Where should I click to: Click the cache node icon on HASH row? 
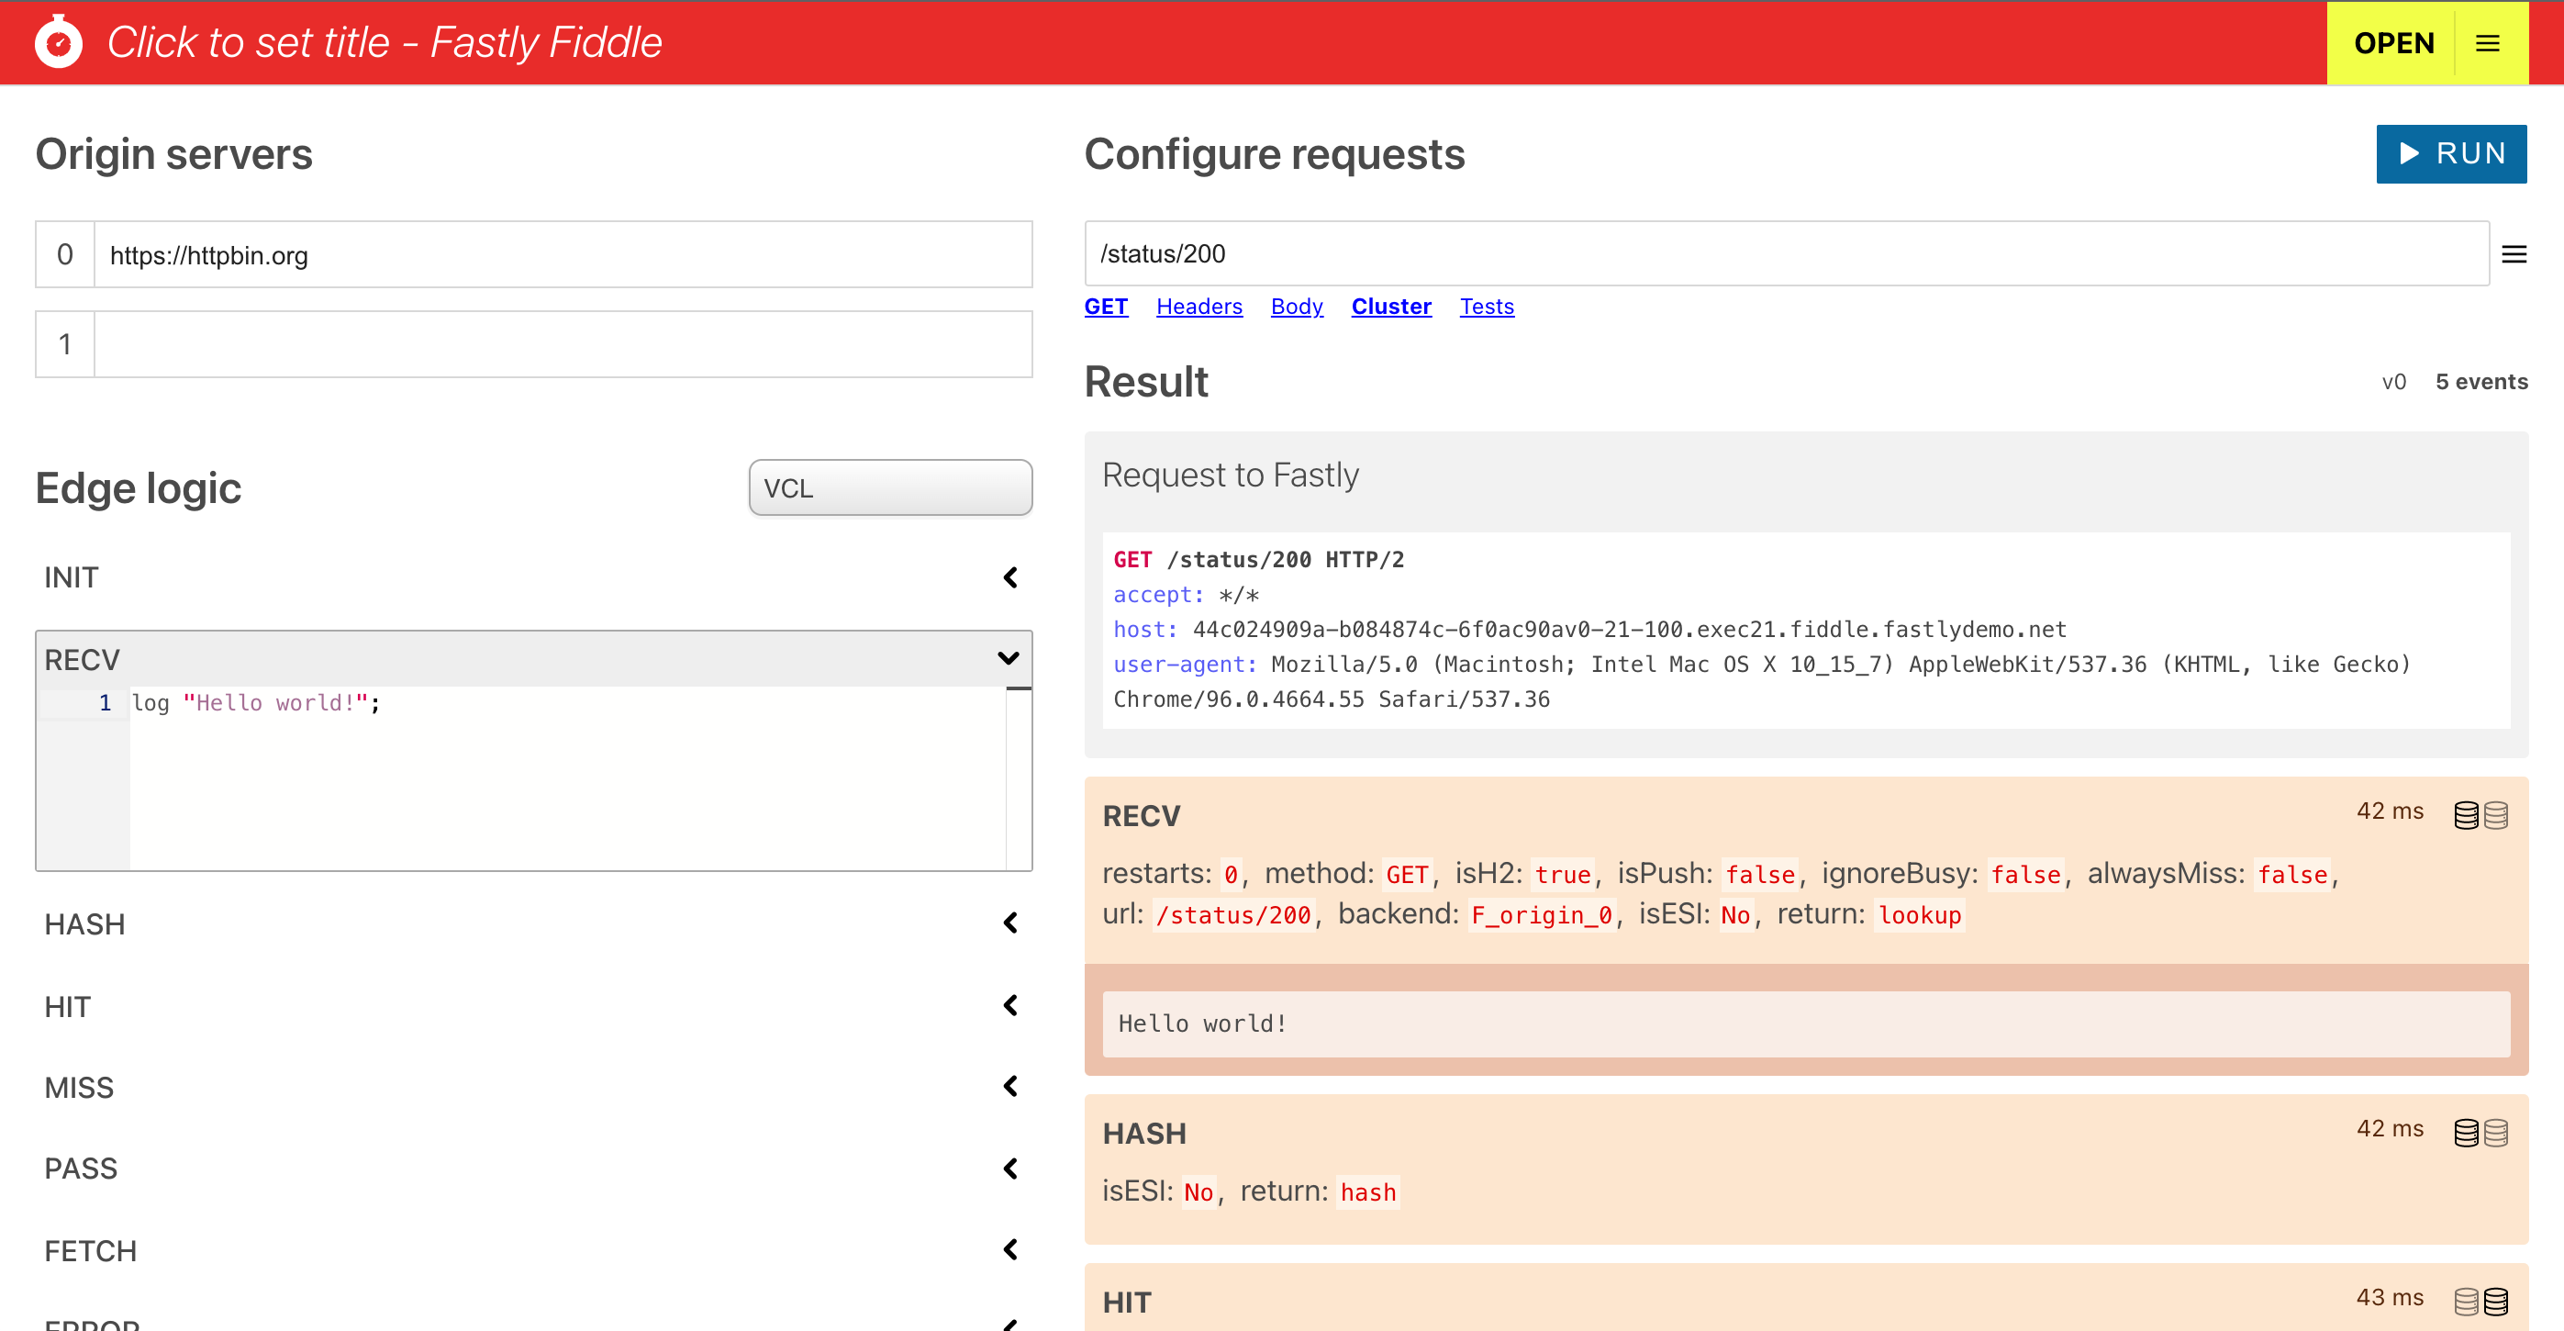tap(2466, 1132)
